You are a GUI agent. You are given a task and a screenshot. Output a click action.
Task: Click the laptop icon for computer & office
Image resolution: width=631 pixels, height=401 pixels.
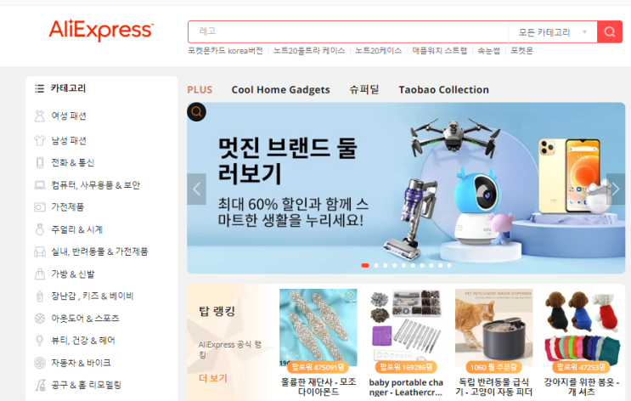point(39,185)
